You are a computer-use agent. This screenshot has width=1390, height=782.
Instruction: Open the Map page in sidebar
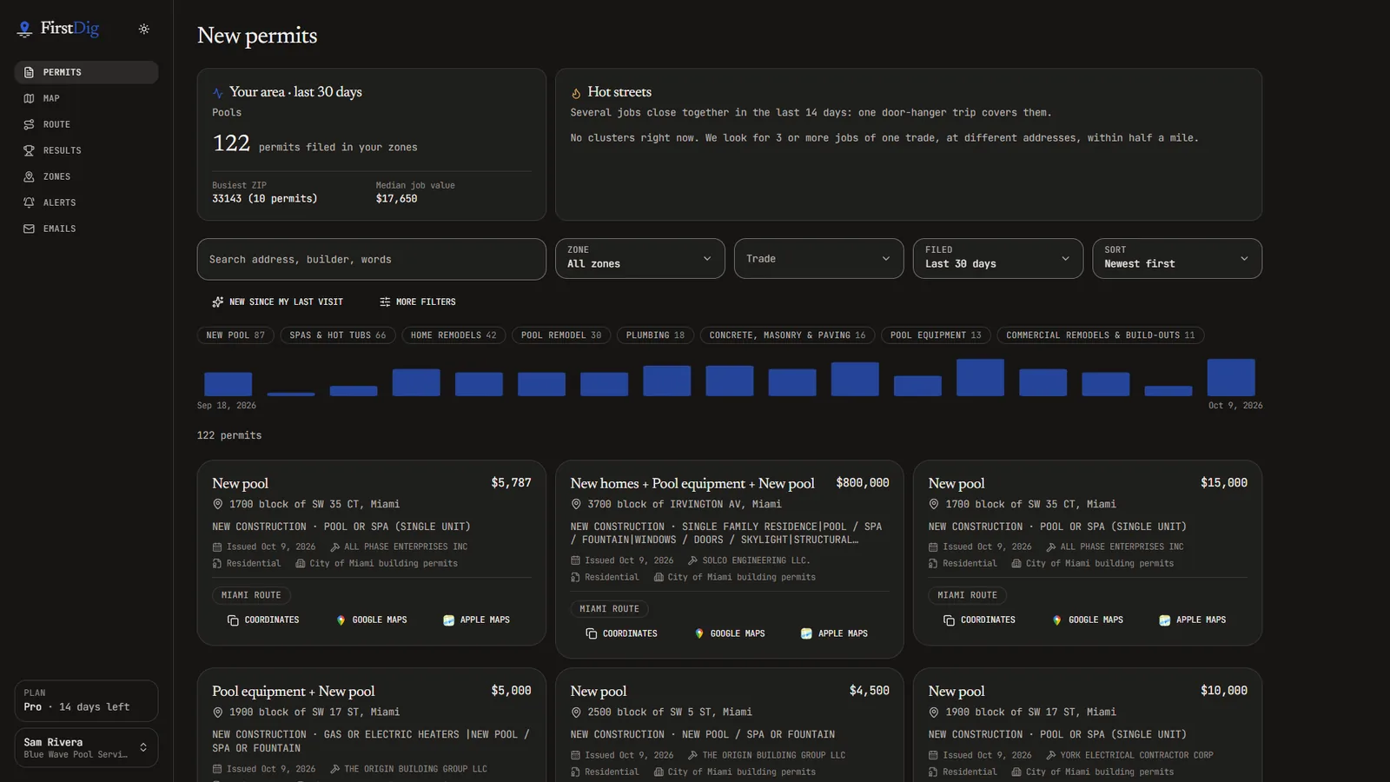point(86,98)
